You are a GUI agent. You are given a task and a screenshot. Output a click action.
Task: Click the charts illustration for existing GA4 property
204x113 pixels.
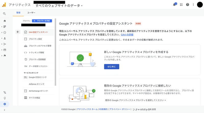[82, 94]
